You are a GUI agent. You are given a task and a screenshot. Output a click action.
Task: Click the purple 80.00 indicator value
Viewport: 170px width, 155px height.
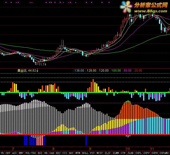pos(127,71)
